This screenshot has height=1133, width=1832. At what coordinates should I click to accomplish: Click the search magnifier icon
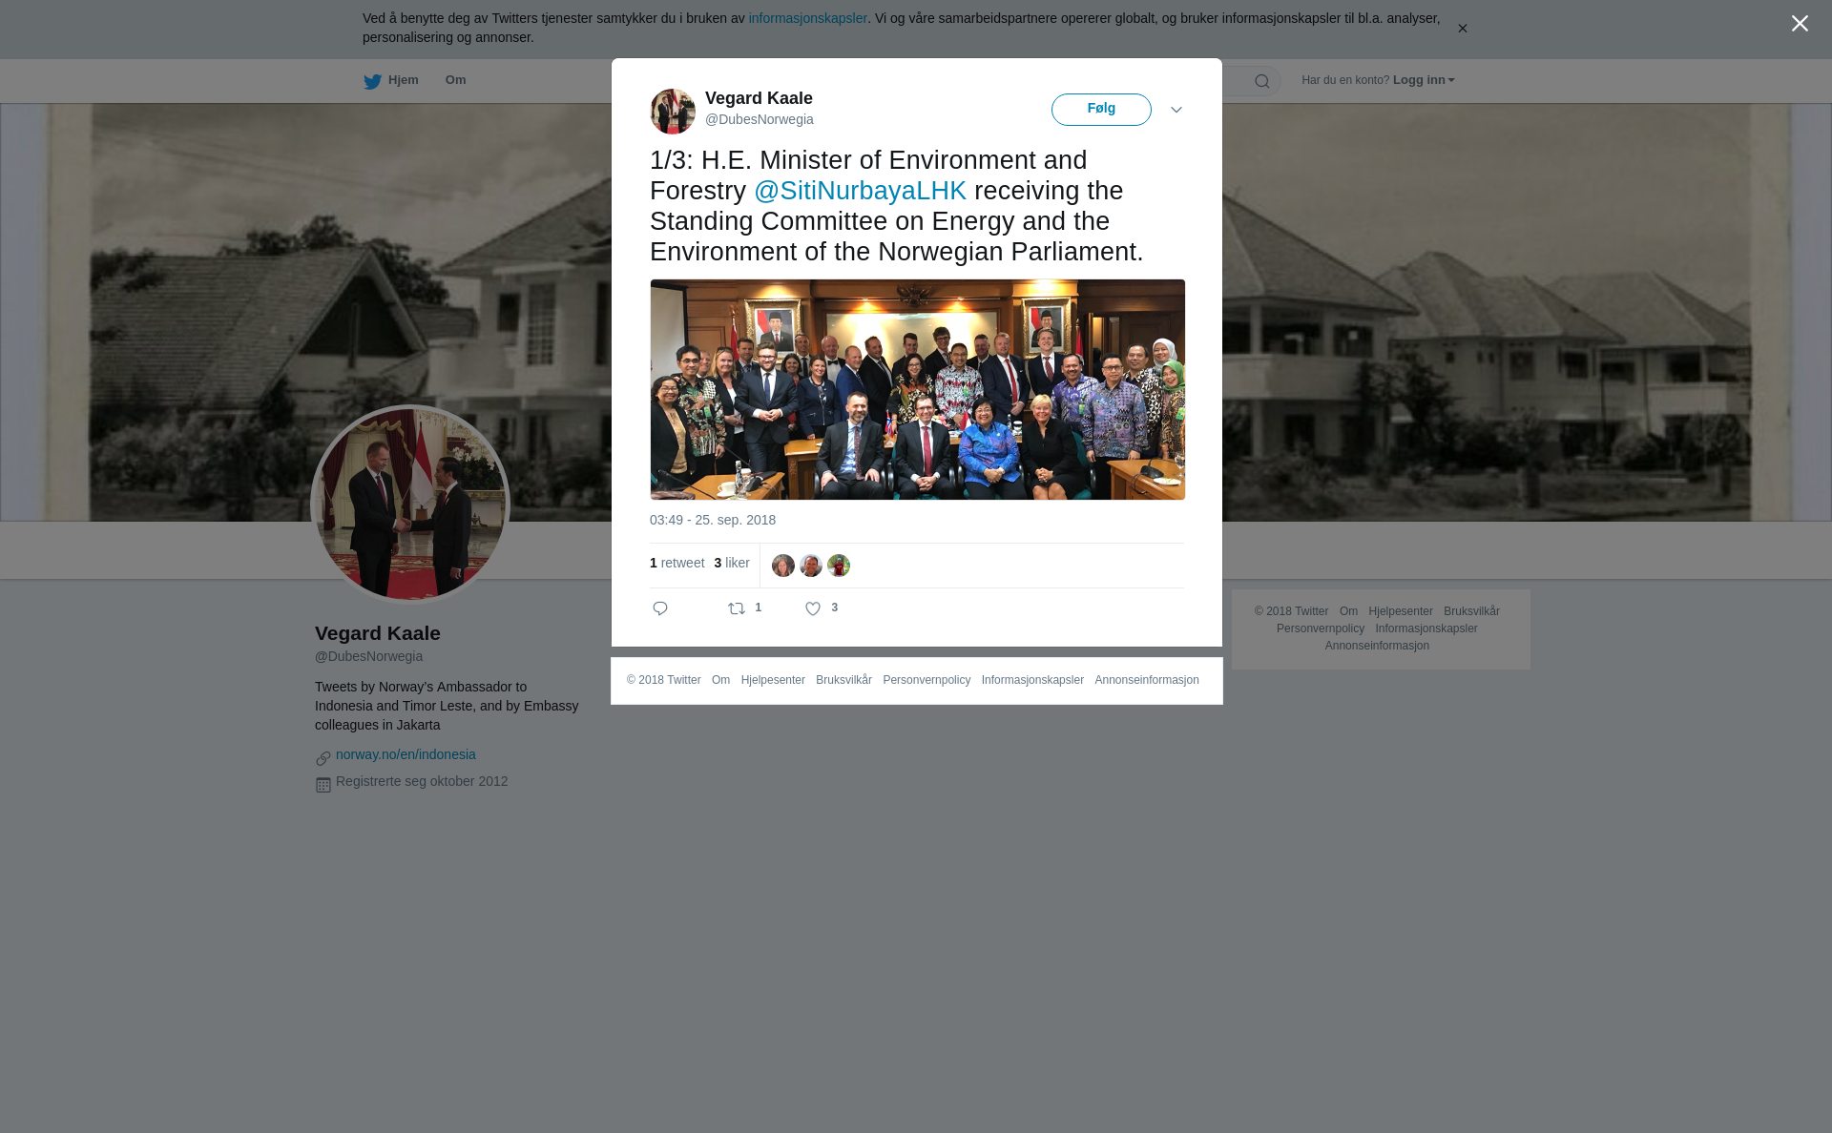pyautogui.click(x=1262, y=81)
